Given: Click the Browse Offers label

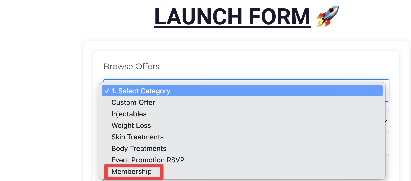Looking at the screenshot, I should pos(131,66).
